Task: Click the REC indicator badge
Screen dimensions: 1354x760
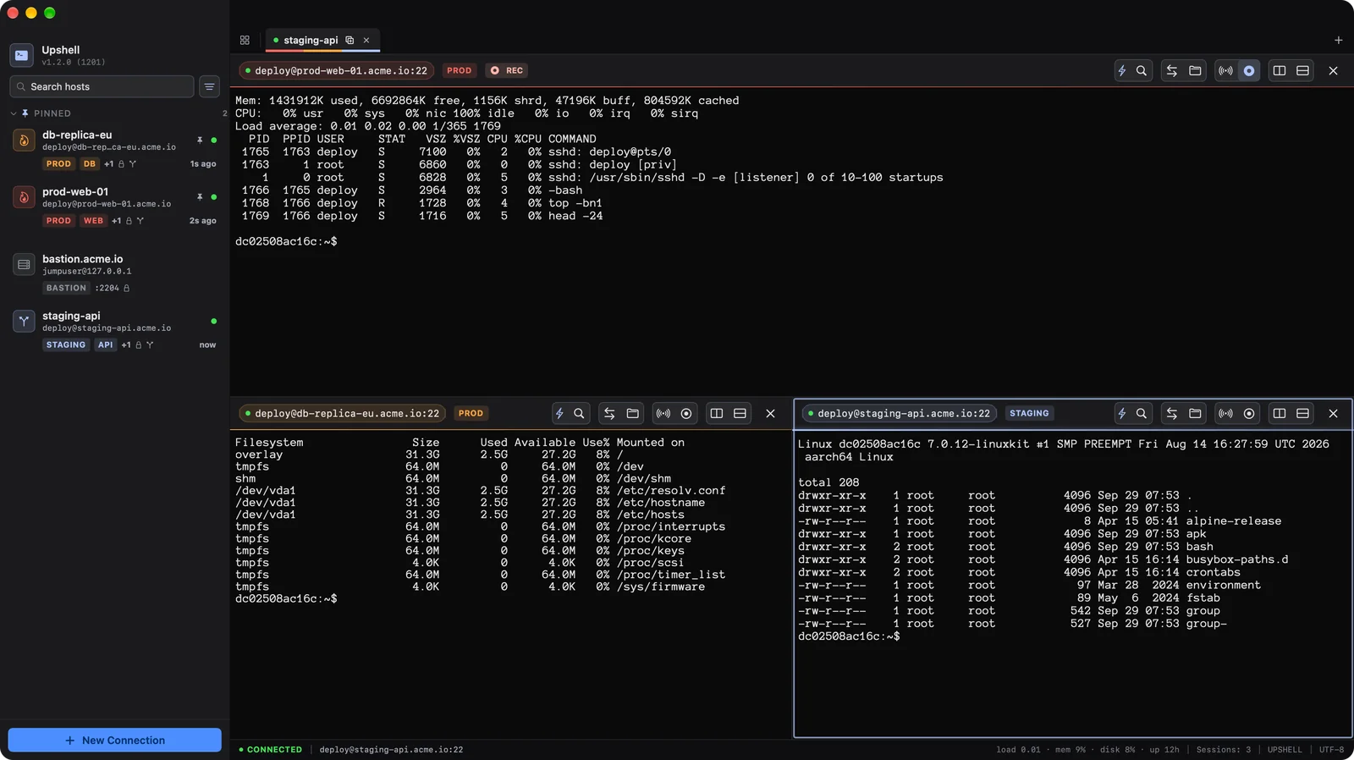Action: [x=507, y=71]
